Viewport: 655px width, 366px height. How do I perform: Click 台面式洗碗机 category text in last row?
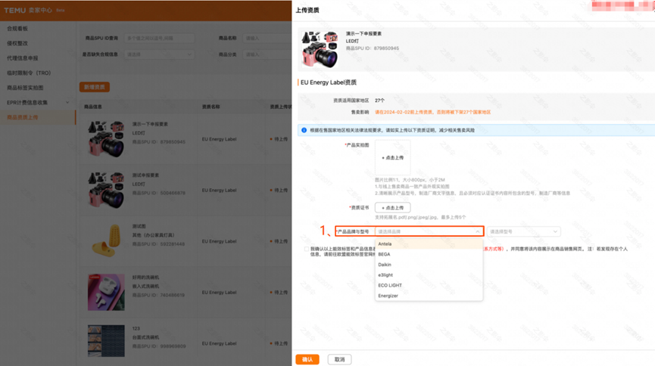pos(146,337)
